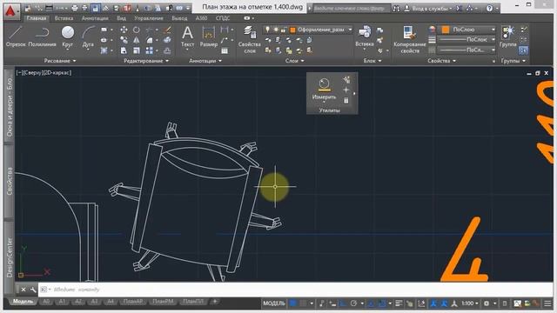
Task: Click the Mirror tool icon
Action: point(137,40)
